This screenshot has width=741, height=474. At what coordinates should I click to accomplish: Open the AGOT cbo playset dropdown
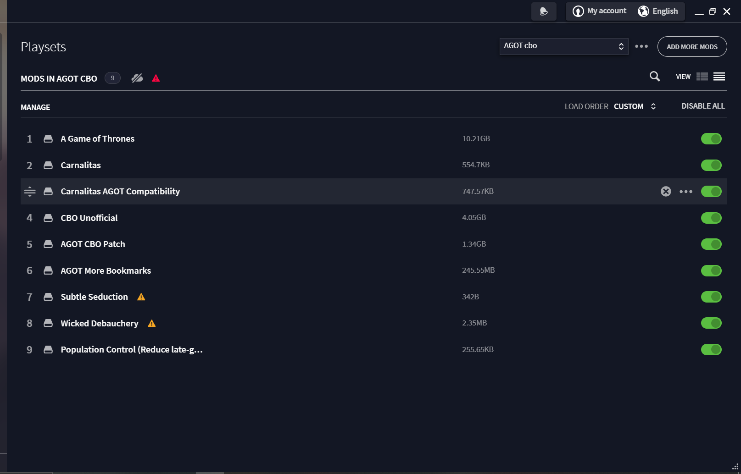pos(564,46)
